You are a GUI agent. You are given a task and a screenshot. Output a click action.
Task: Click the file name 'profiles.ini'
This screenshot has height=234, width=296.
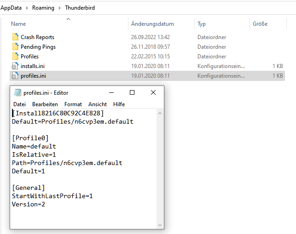coord(33,76)
